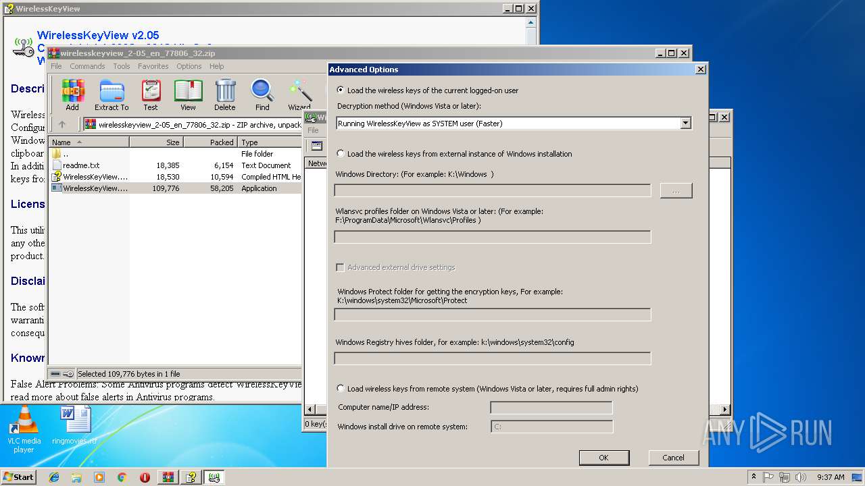This screenshot has height=486, width=865.
Task: Select 'Load the wireless keys from external instance' option
Action: tap(340, 153)
